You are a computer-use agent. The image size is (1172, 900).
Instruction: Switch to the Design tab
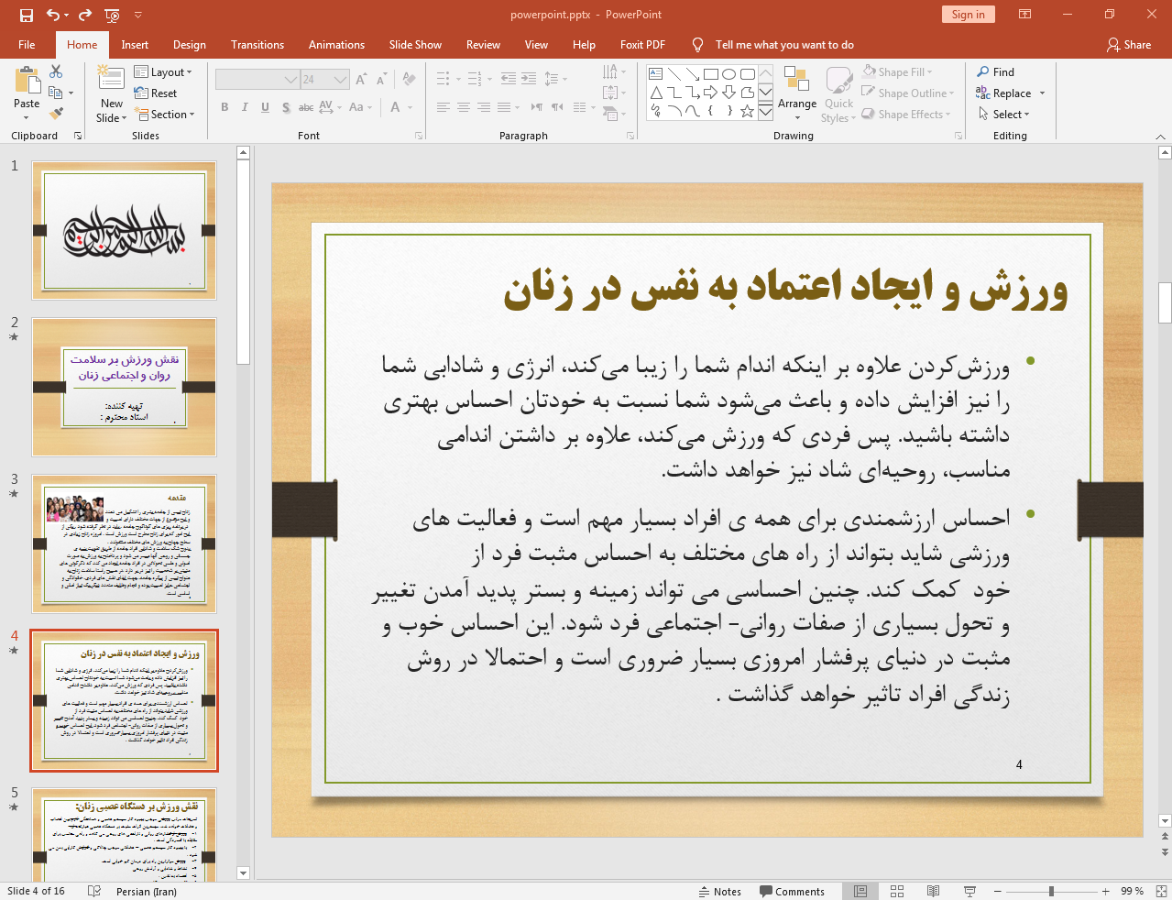coord(189,44)
